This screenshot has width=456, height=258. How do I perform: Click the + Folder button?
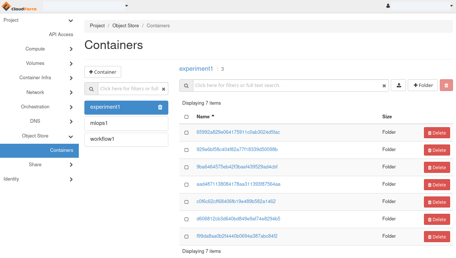(x=423, y=85)
